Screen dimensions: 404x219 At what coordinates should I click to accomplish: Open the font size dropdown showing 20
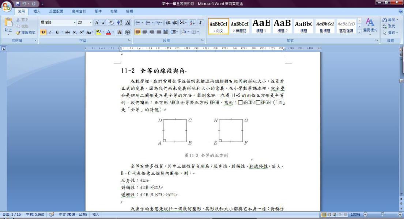[x=90, y=23]
